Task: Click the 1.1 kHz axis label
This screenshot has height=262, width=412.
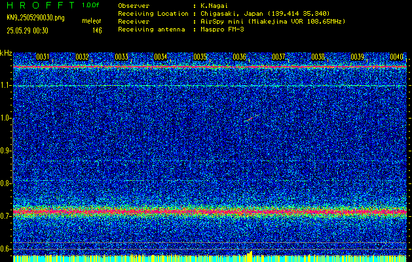Action: point(6,85)
